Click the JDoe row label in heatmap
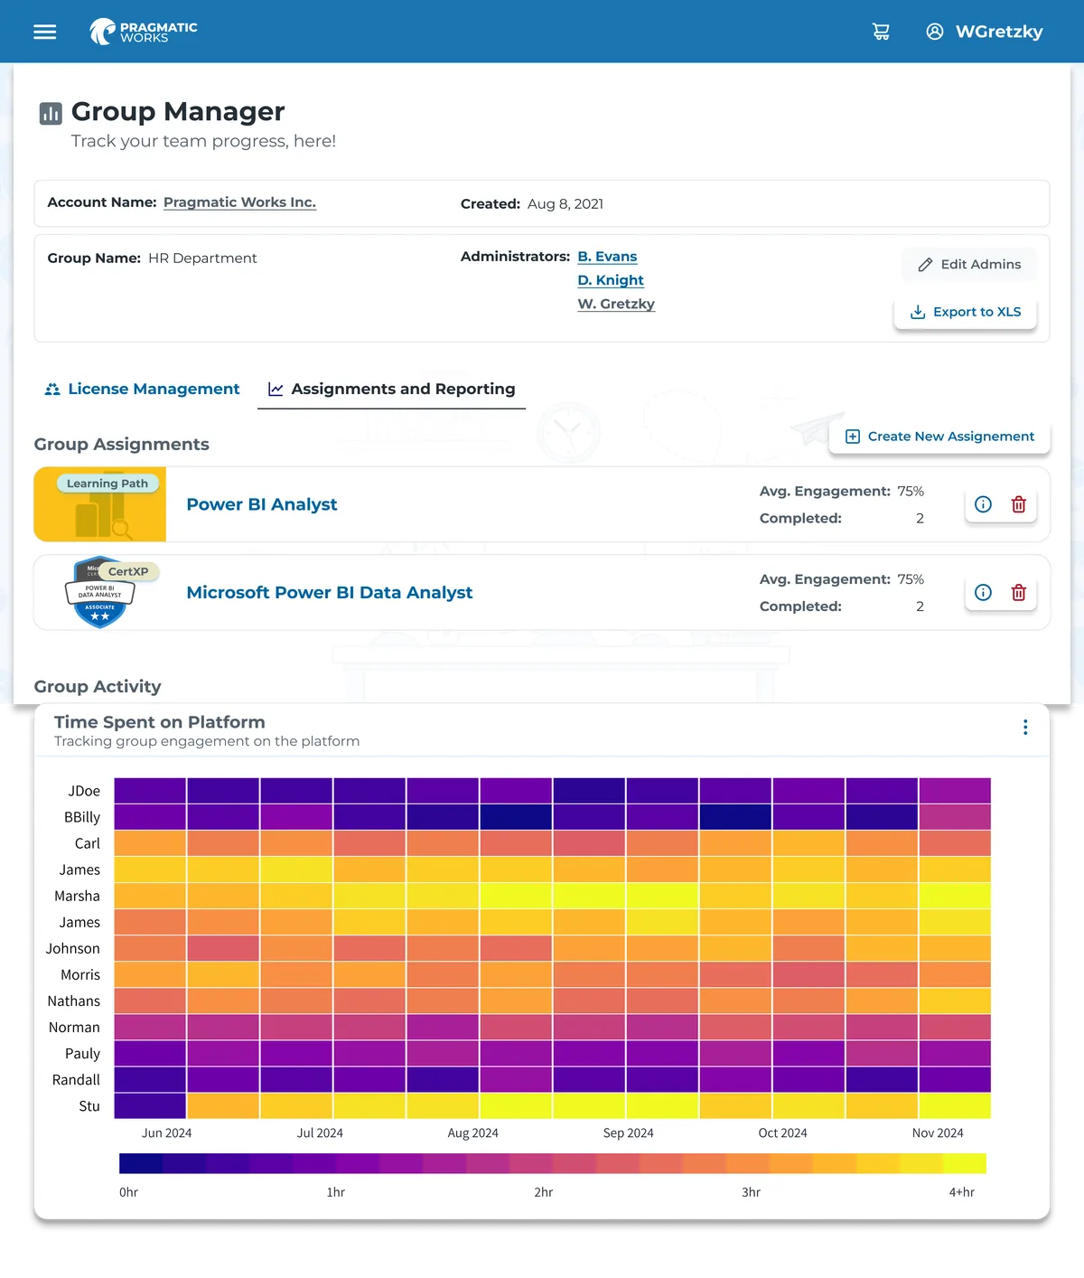Screen dimensions: 1084x1278 coord(84,791)
